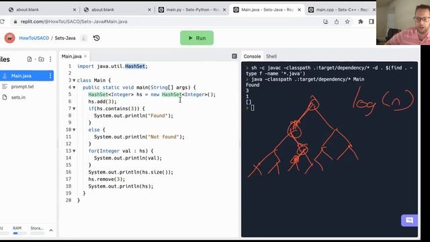Close the Main.java editor tab
Screen dimensions: 430x242
coord(85,56)
